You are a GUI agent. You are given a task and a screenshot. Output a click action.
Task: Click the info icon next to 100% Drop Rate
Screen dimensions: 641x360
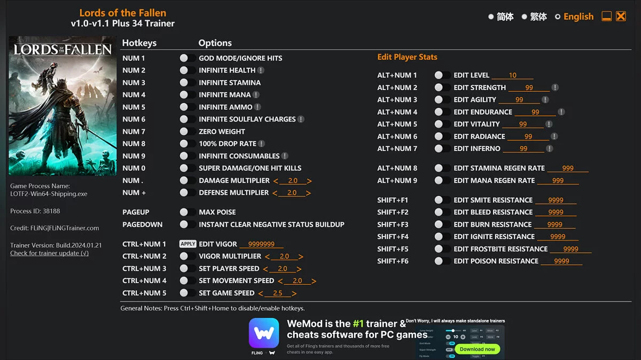click(261, 144)
